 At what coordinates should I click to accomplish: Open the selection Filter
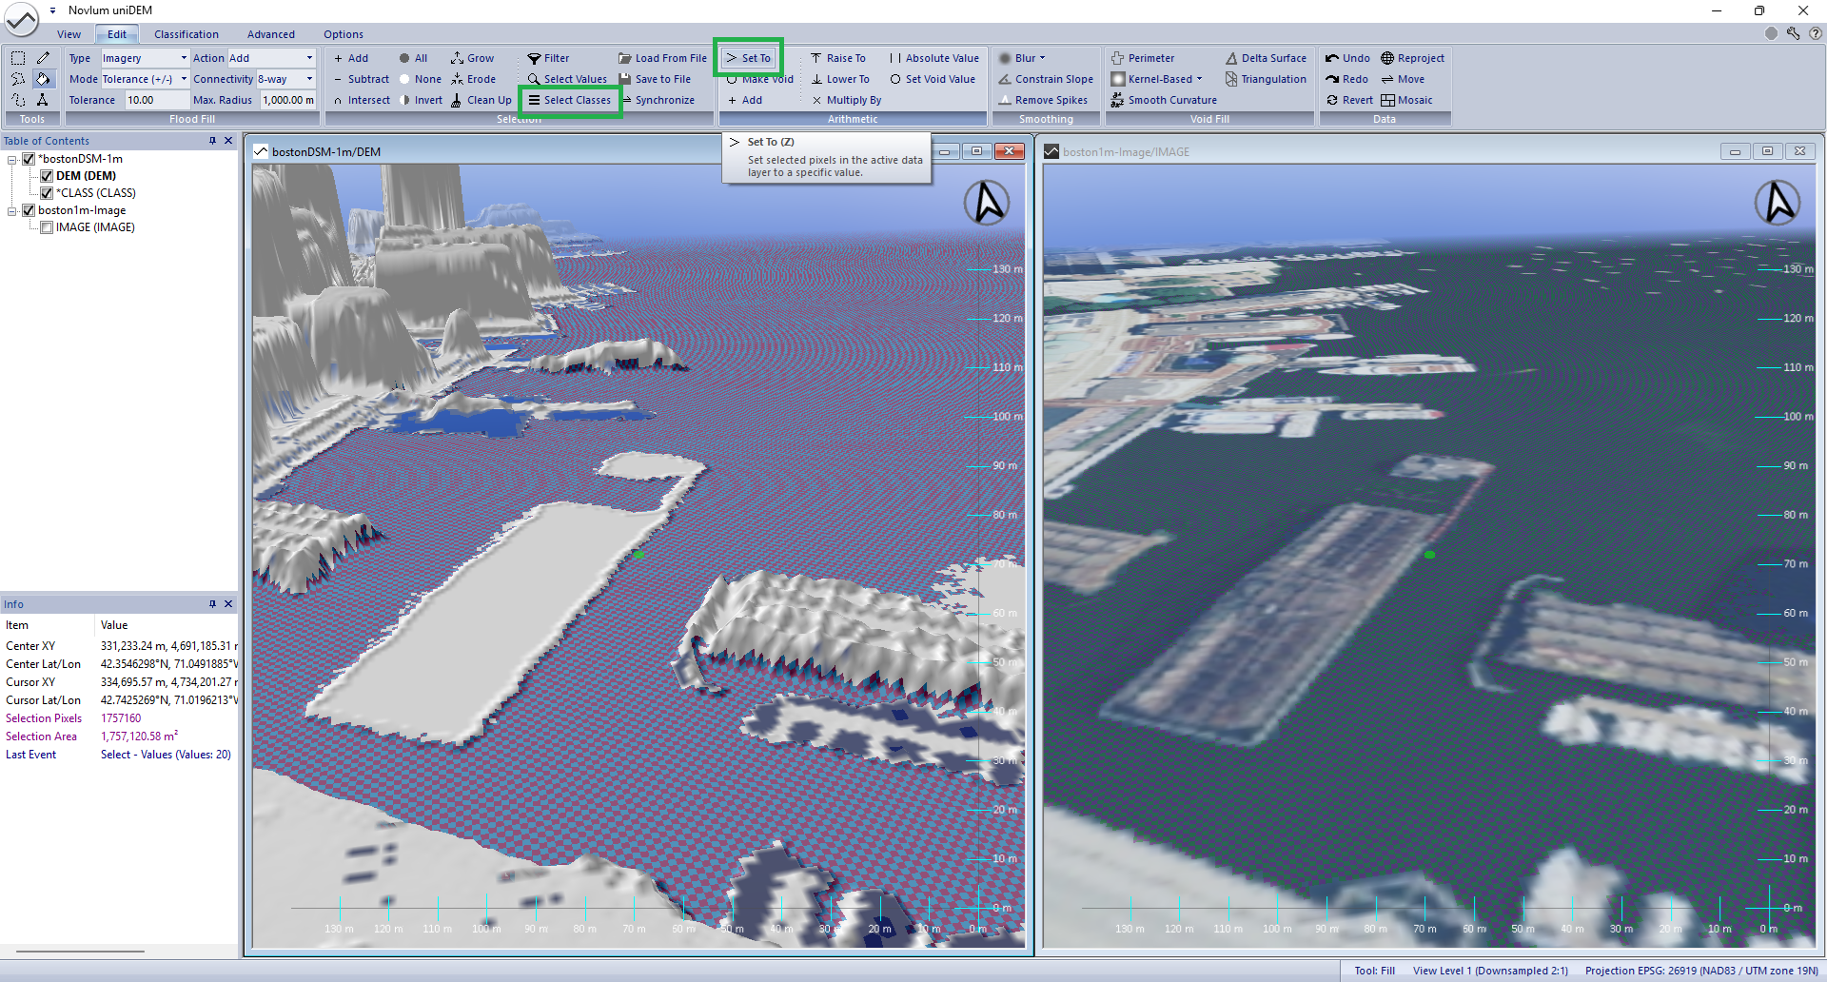point(548,58)
